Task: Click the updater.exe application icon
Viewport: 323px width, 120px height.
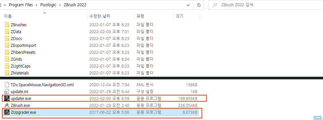Action: pos(7,98)
